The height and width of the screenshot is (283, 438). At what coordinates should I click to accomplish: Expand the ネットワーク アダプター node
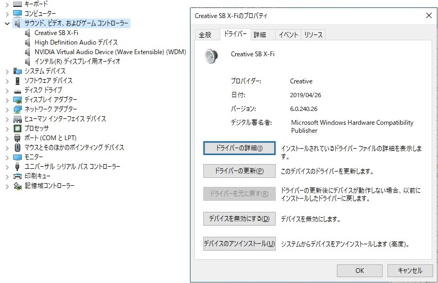[x=7, y=109]
